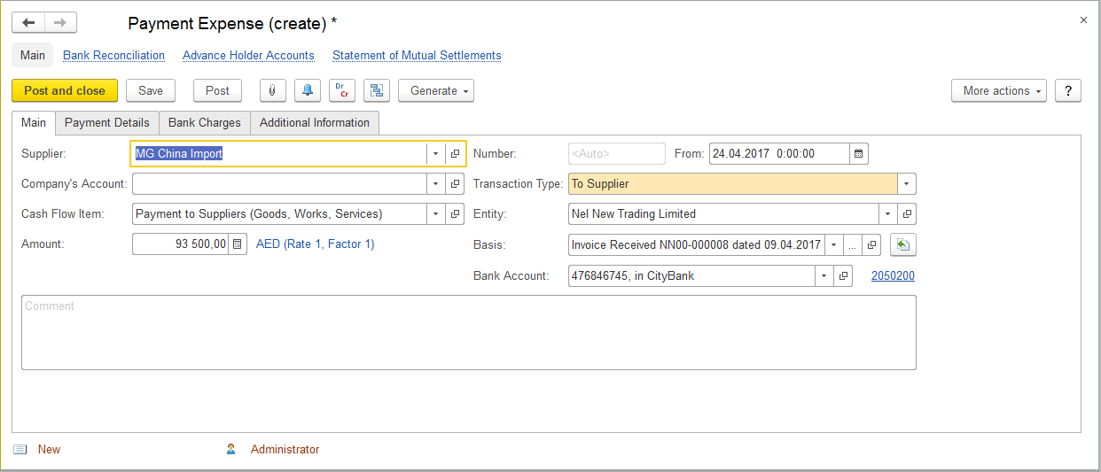1101x472 pixels.
Task: Open the Generate dropdown menu
Action: (x=435, y=90)
